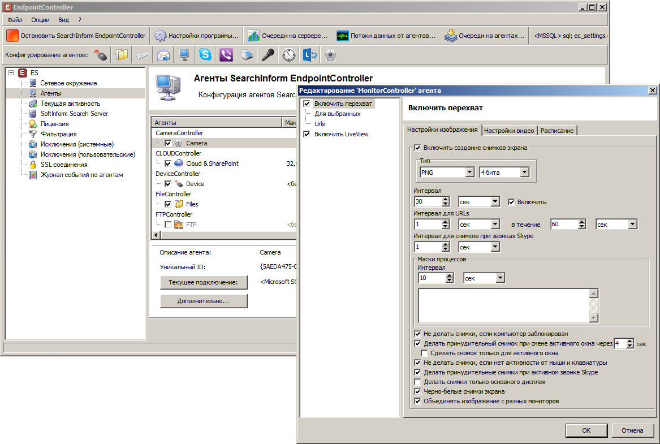Open Настройки программы toolbar button
This screenshot has width=660, height=444.
click(x=197, y=36)
